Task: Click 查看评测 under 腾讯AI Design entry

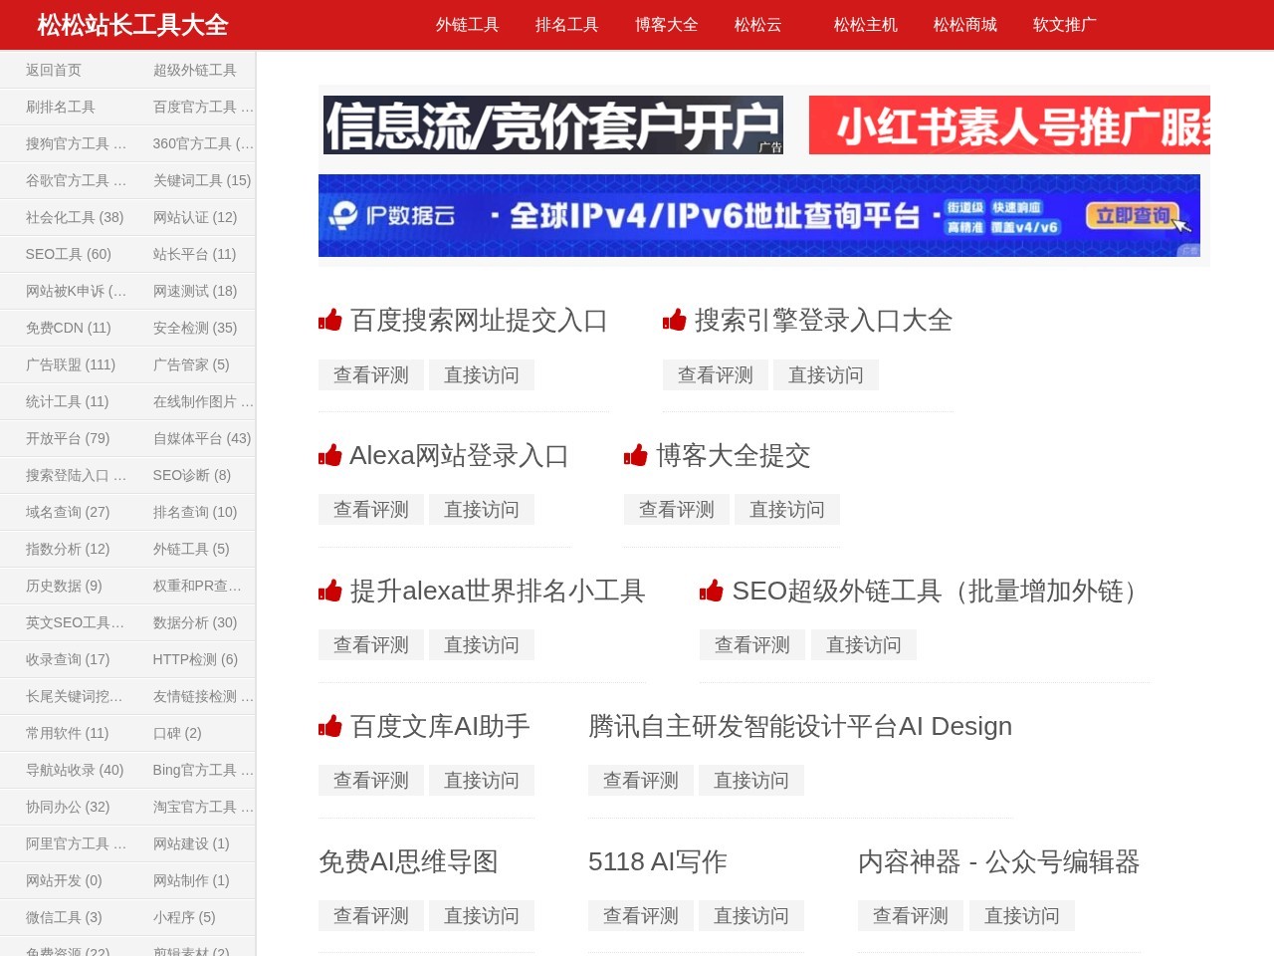Action: click(640, 780)
